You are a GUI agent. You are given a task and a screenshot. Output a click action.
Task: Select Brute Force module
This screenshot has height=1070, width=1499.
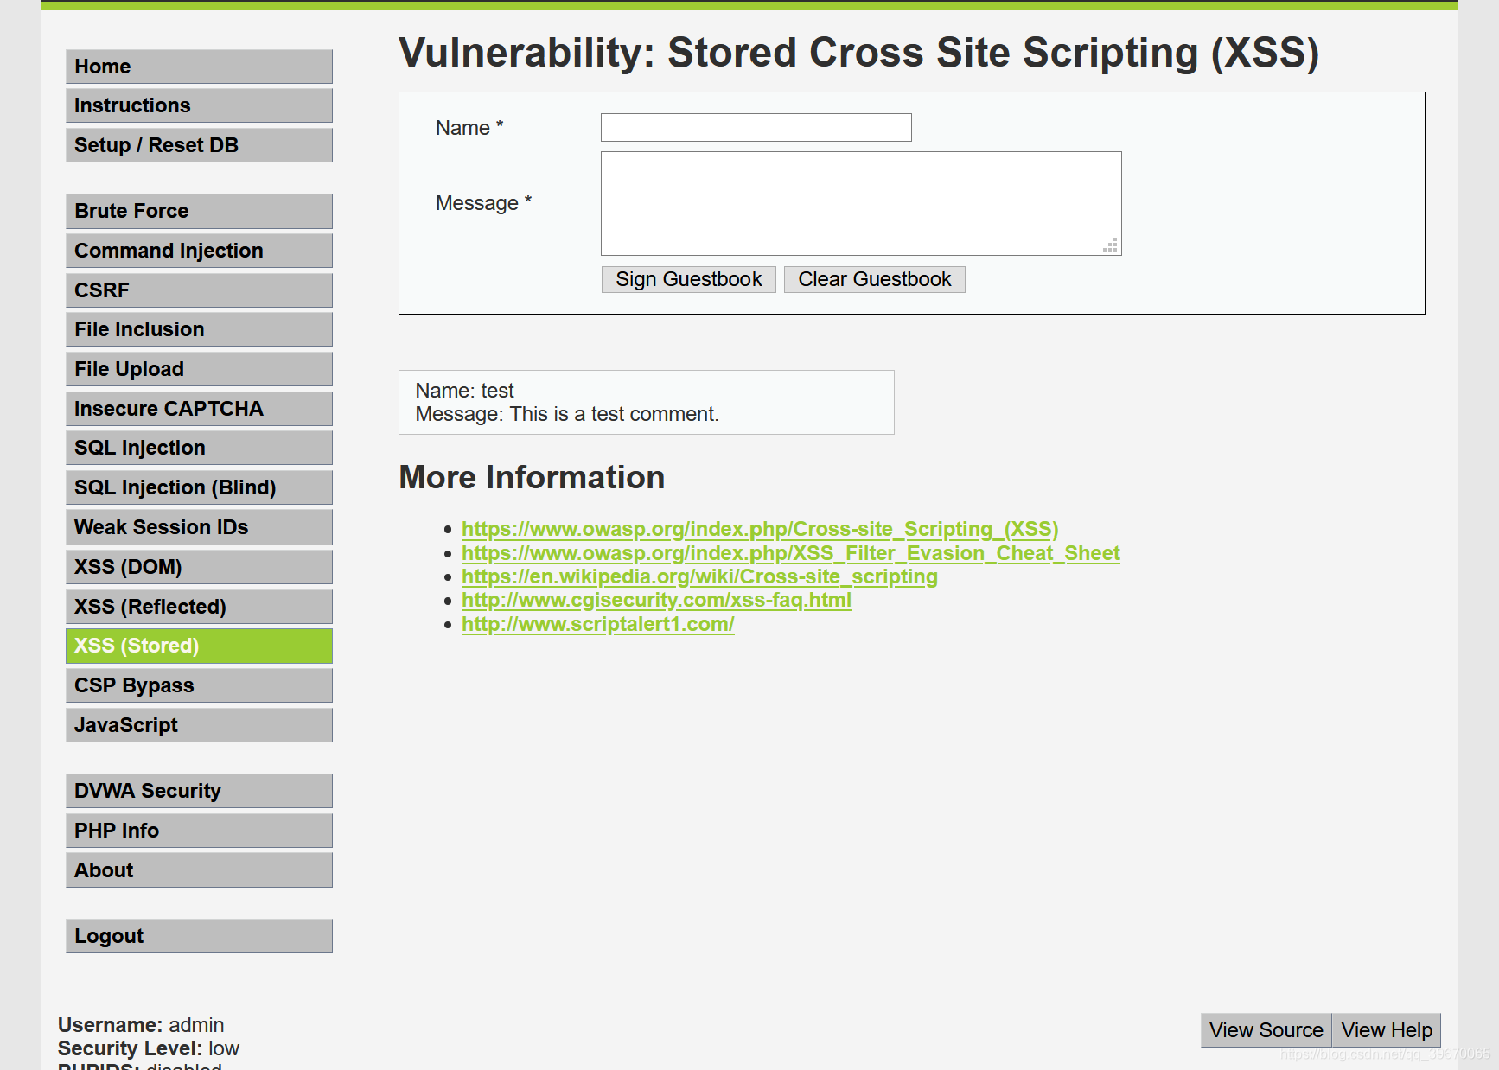(199, 211)
